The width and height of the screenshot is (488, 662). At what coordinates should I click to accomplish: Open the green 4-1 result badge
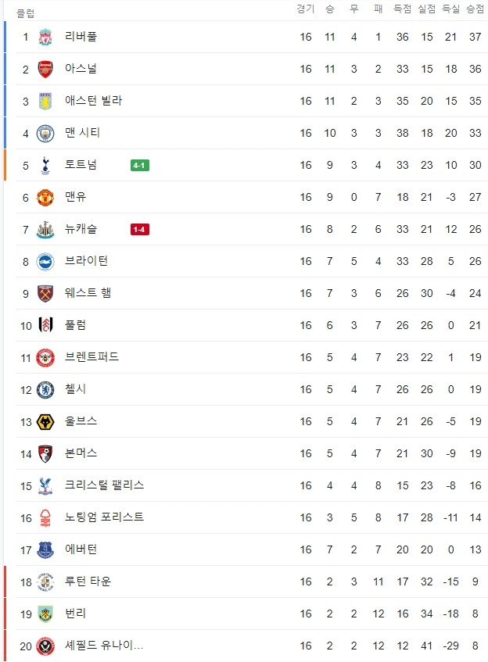coord(140,166)
